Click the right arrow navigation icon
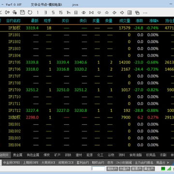Viewport: 174px width, 174px height. (x=122, y=13)
